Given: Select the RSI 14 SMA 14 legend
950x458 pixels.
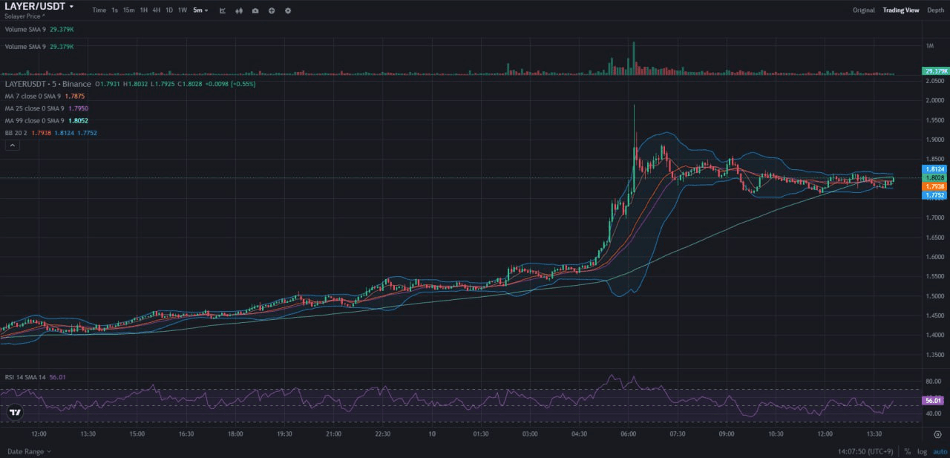Looking at the screenshot, I should pyautogui.click(x=36, y=377).
